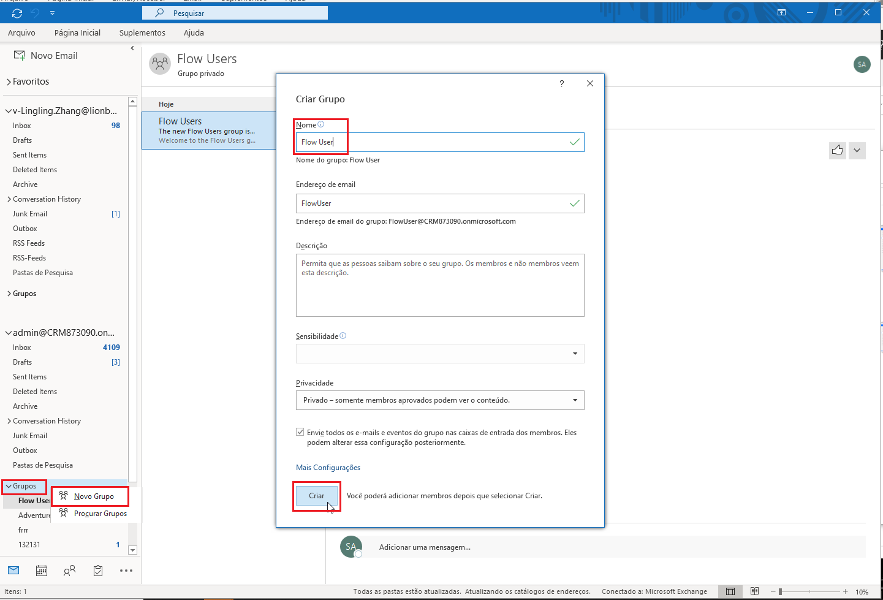Viewport: 883px width, 600px height.
Task: Expand Conversation History under v-Lingling.Zhang account
Action: click(x=9, y=199)
